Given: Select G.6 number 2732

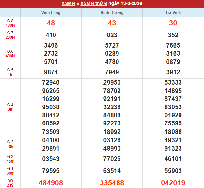Looking at the screenshot, I should (51, 54).
